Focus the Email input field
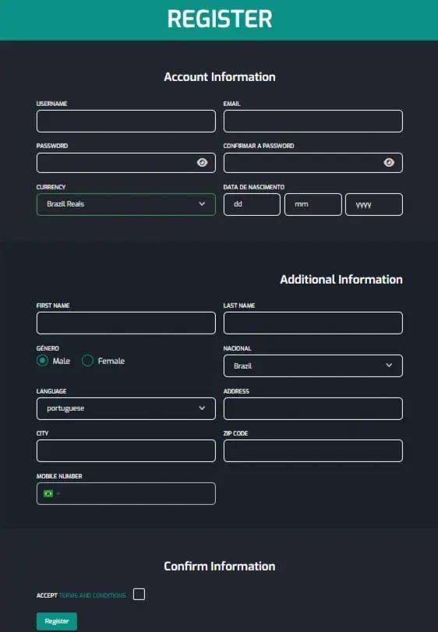 pyautogui.click(x=313, y=121)
